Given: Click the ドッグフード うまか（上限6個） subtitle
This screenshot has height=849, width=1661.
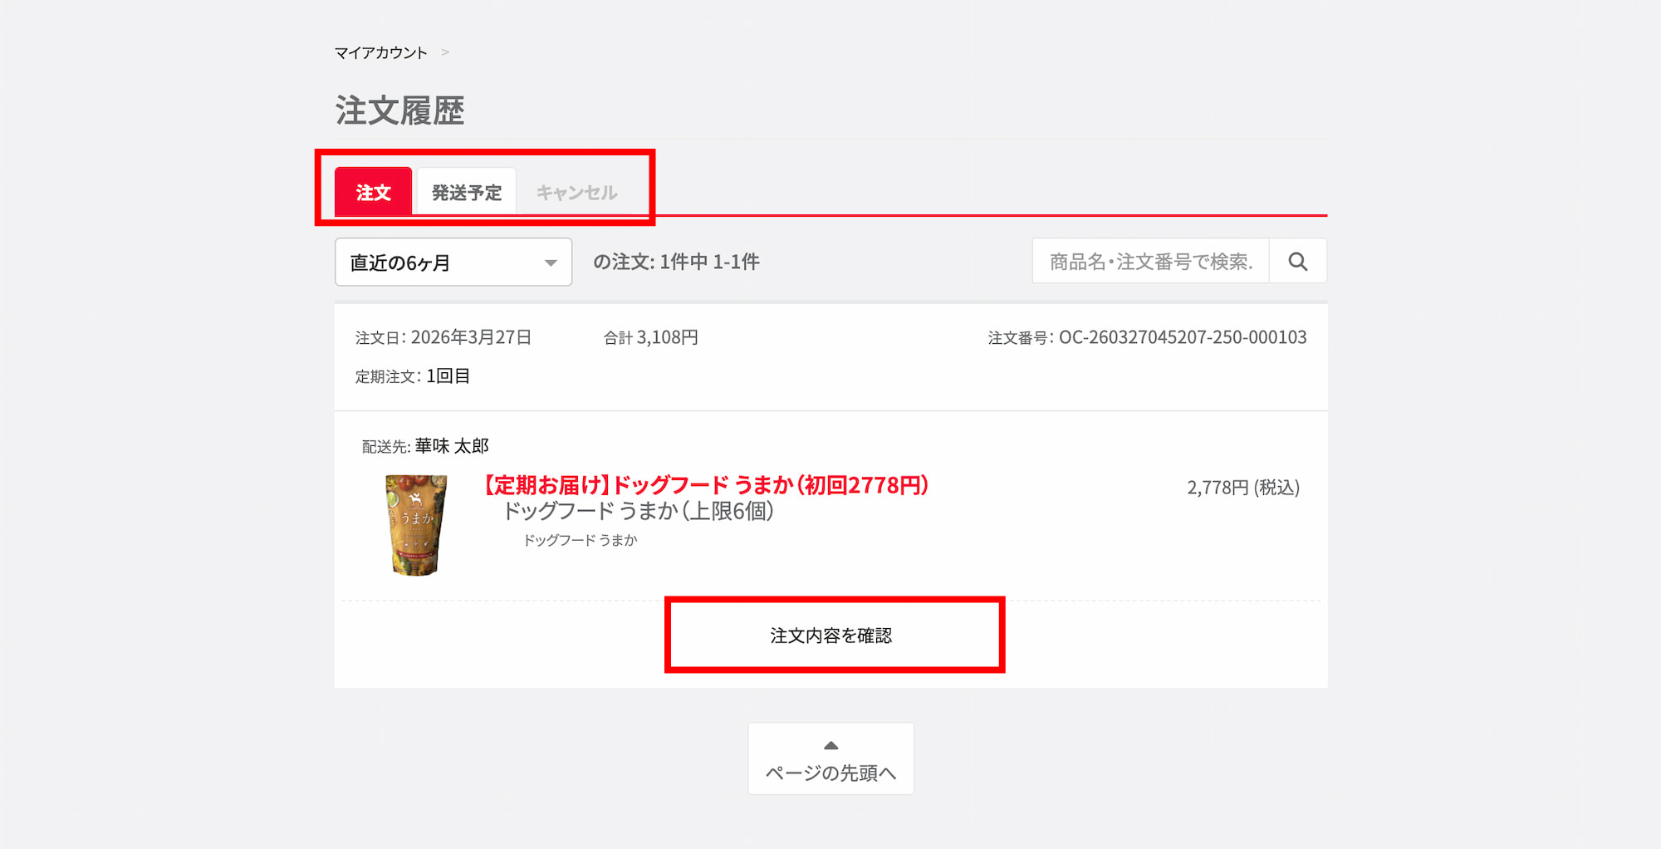Looking at the screenshot, I should (x=639, y=511).
